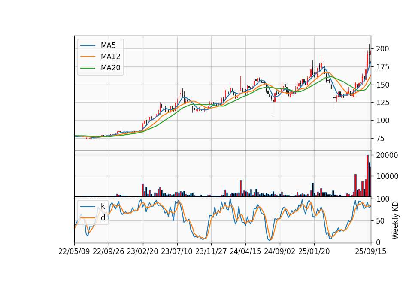This screenshot has height=296, width=412.
Task: Click the orange MA12 legend line sample
Action: 88,57
